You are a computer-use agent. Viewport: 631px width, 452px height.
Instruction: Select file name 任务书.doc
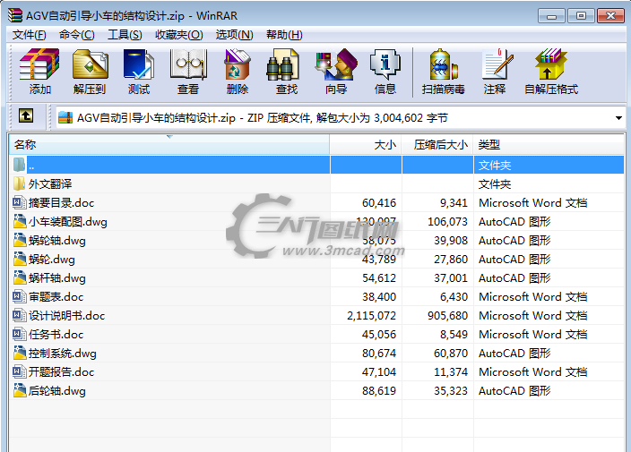pyautogui.click(x=56, y=334)
